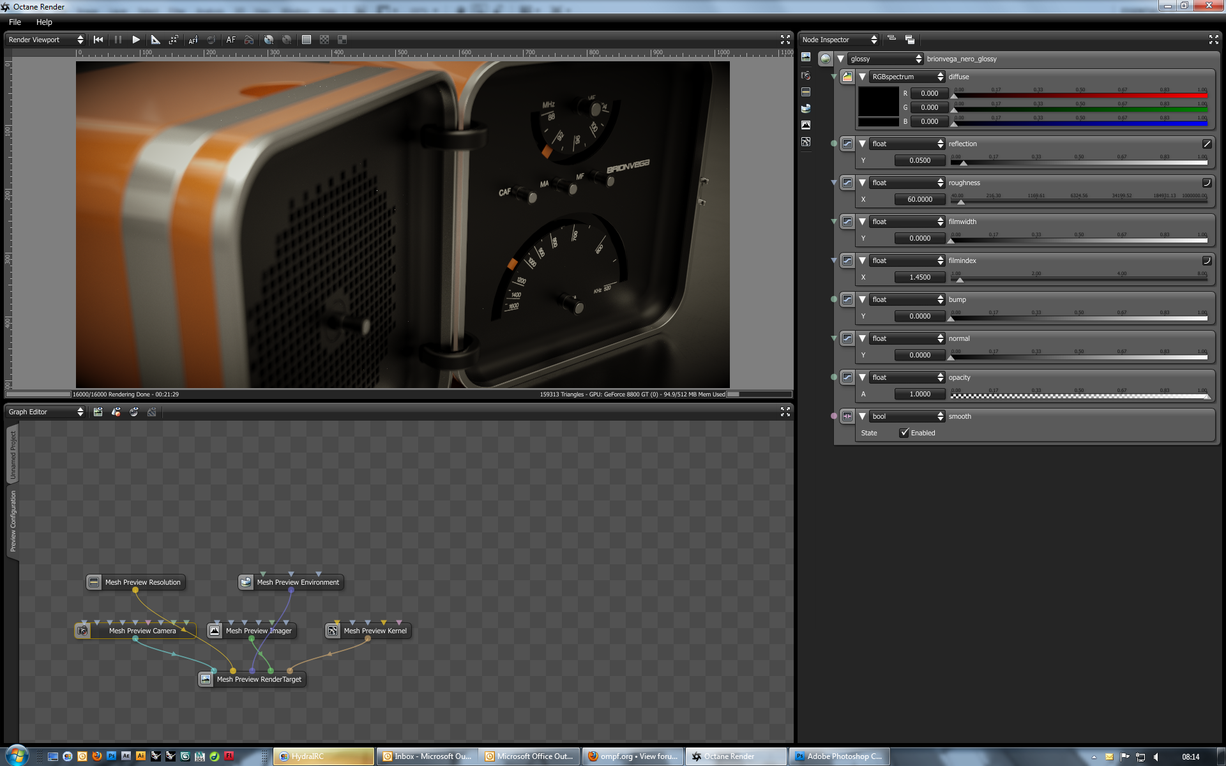Screen dimensions: 1226x766
Task: Toggle the reflection slider mode button
Action: pos(1207,144)
